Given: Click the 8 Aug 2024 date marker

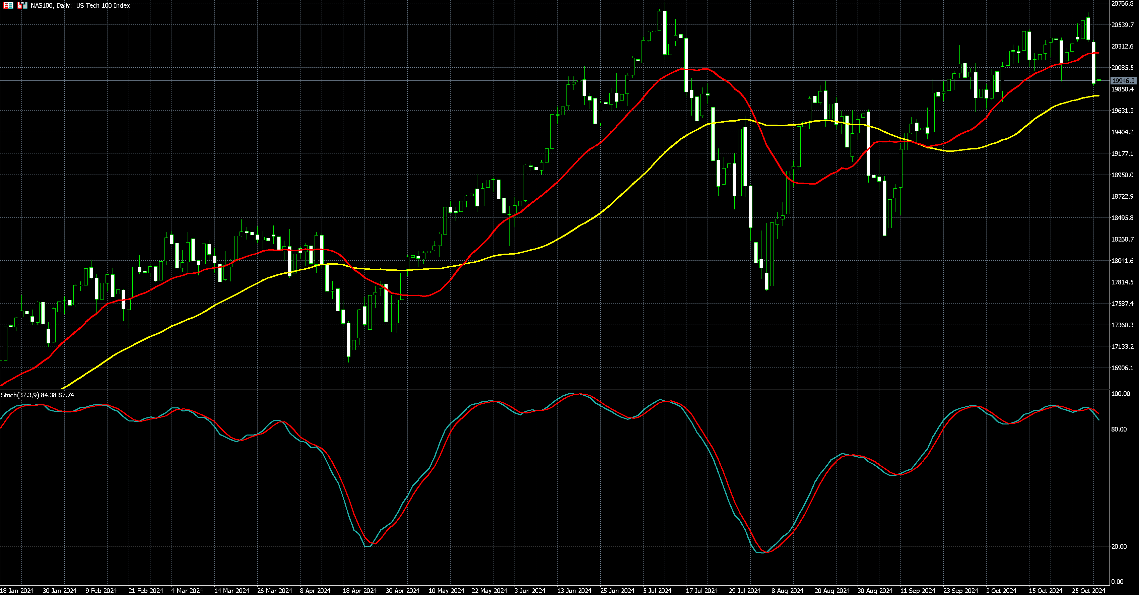Looking at the screenshot, I should 788,591.
